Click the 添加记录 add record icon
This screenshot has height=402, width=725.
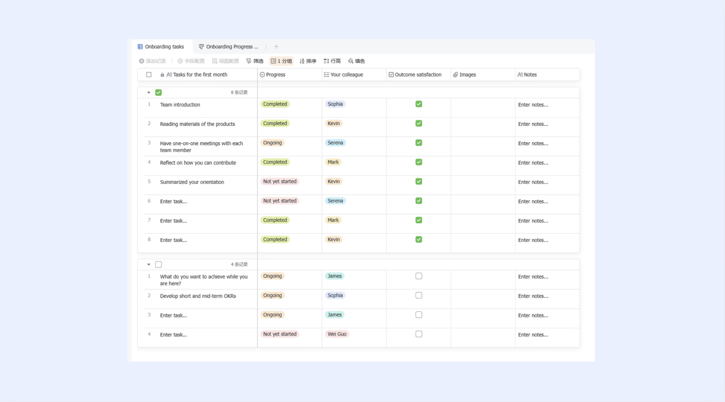coord(141,61)
